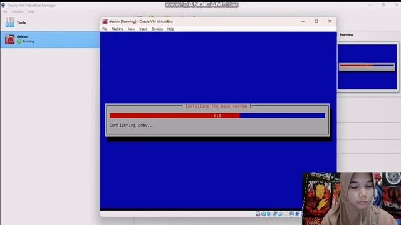Click the USB devices status icon
This screenshot has height=225, width=401.
(281, 214)
